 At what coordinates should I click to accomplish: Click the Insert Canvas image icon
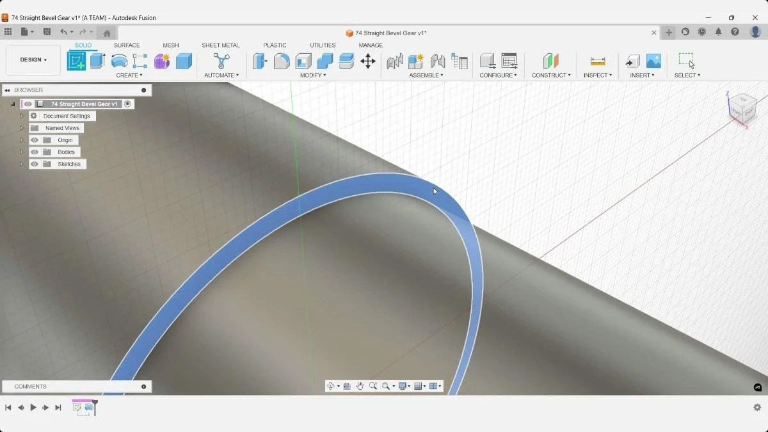(653, 61)
